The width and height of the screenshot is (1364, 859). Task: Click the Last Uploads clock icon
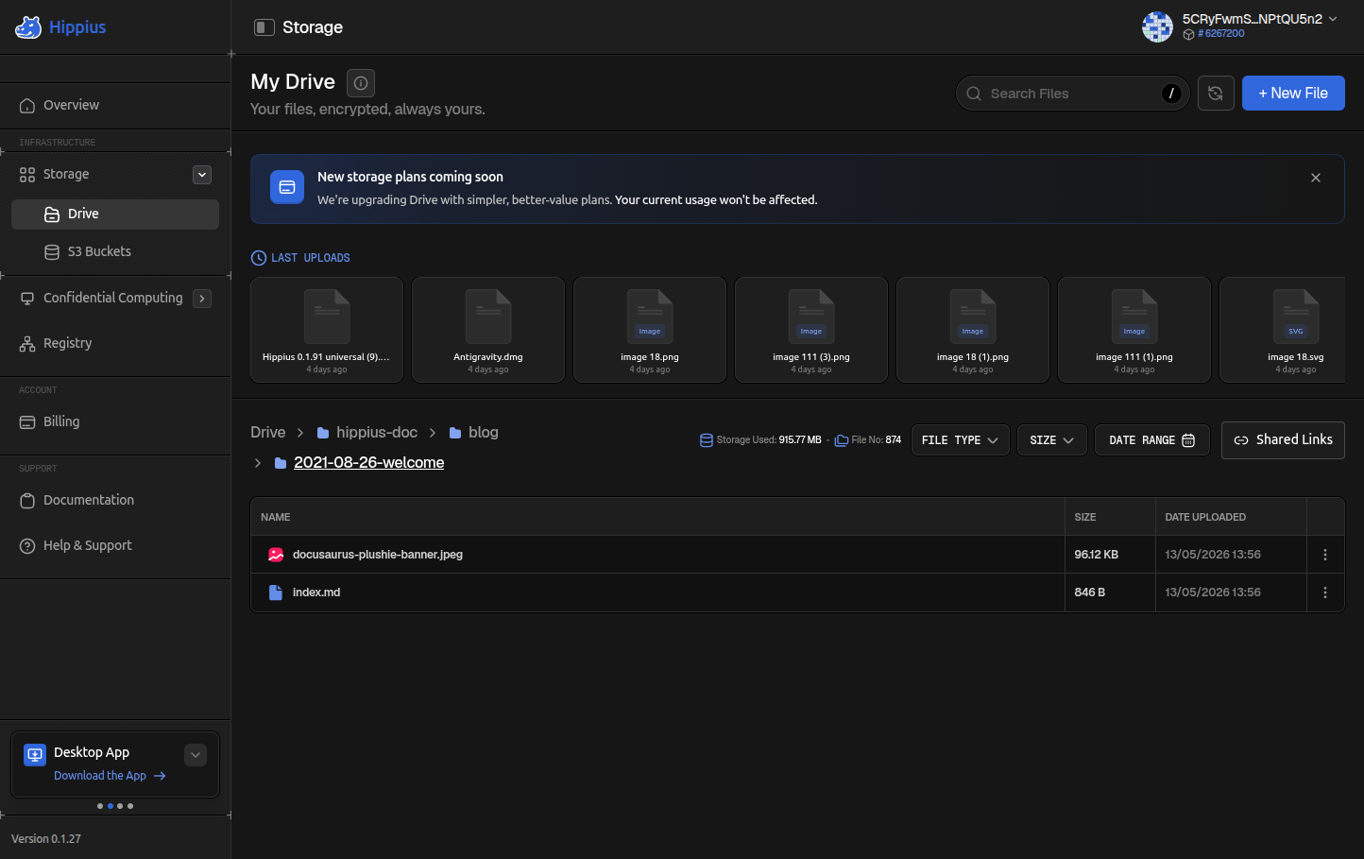(259, 258)
